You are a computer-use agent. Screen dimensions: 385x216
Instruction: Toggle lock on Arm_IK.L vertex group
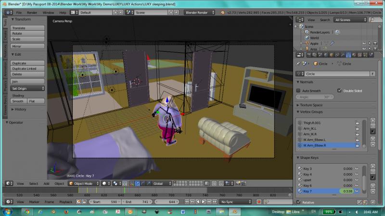tap(357, 128)
